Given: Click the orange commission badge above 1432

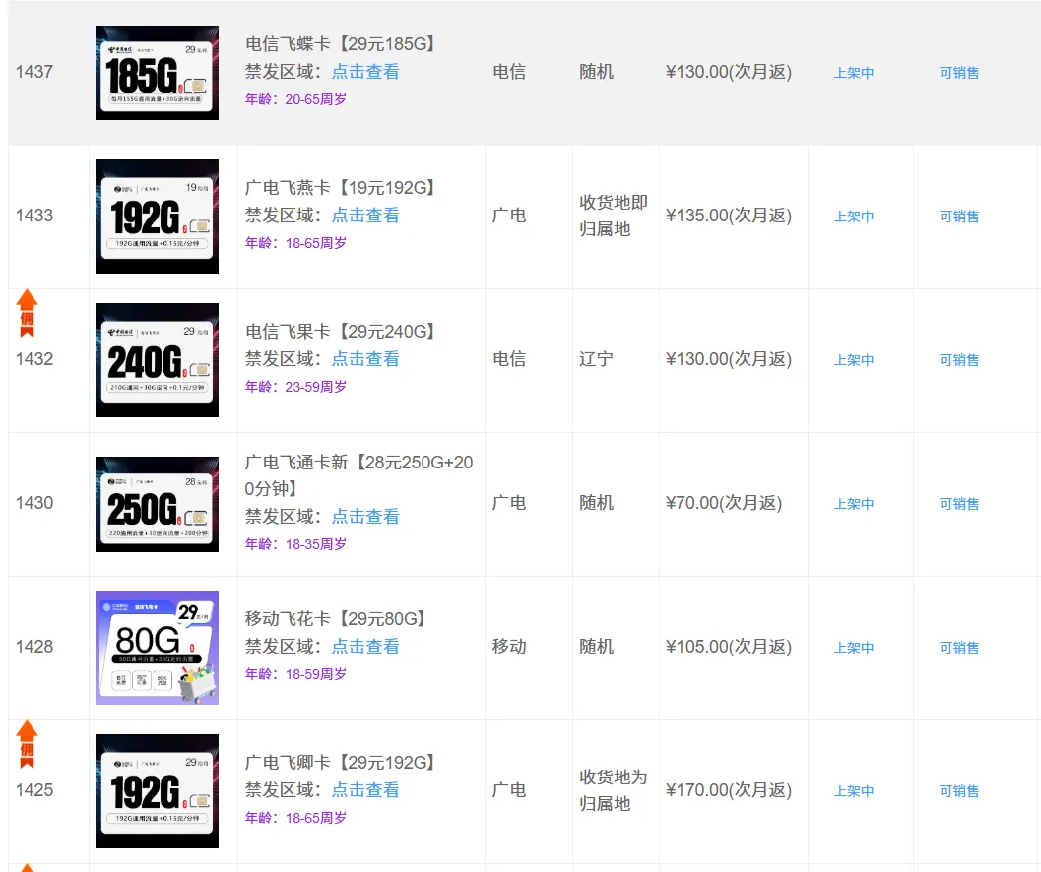Looking at the screenshot, I should (x=27, y=313).
